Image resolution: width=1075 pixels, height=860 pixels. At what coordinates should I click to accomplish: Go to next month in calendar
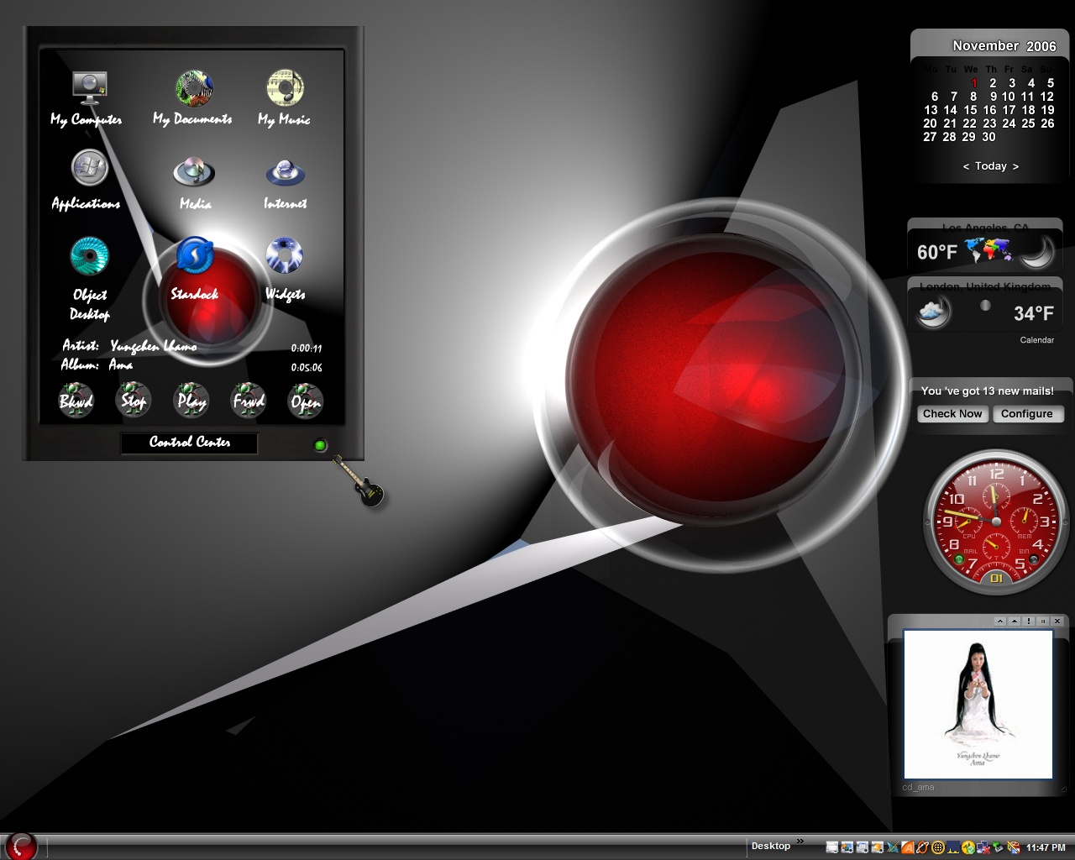(1015, 166)
